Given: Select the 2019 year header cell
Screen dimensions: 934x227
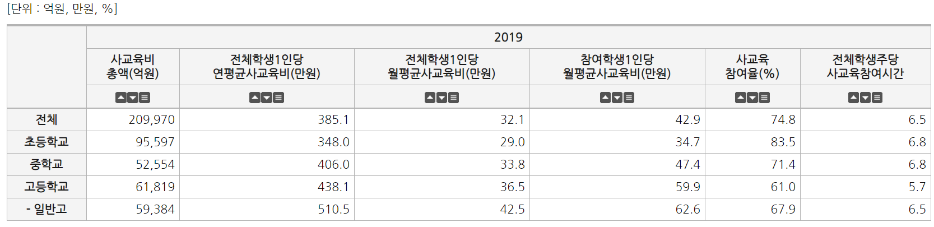Looking at the screenshot, I should pyautogui.click(x=508, y=37).
